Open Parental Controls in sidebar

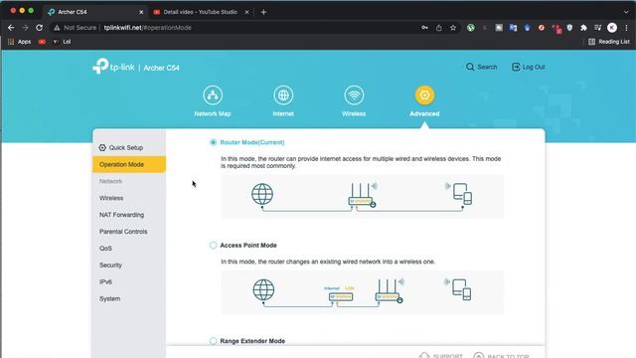tap(123, 232)
